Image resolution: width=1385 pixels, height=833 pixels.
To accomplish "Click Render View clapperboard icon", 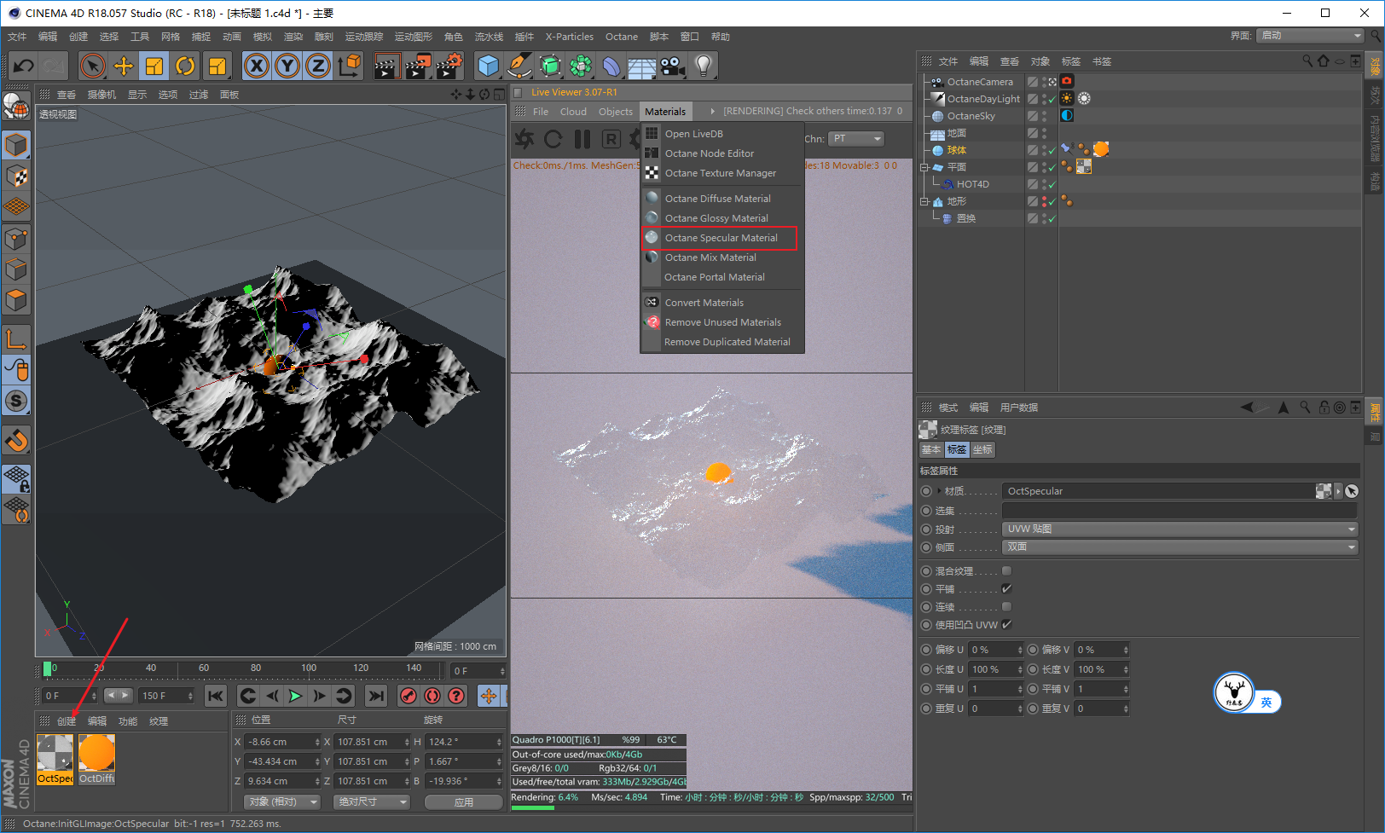I will pos(386,66).
